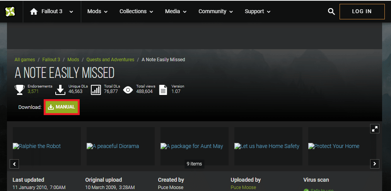Click the Total DLs bar chart icon
The image size is (391, 191).
pos(96,90)
